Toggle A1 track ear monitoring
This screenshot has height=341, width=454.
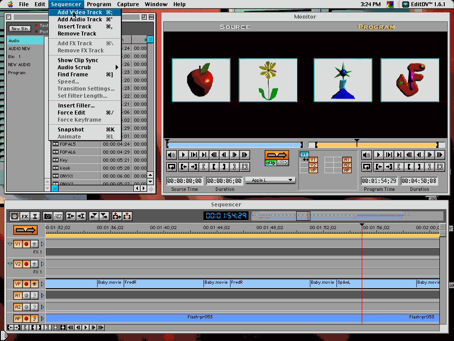(34, 296)
